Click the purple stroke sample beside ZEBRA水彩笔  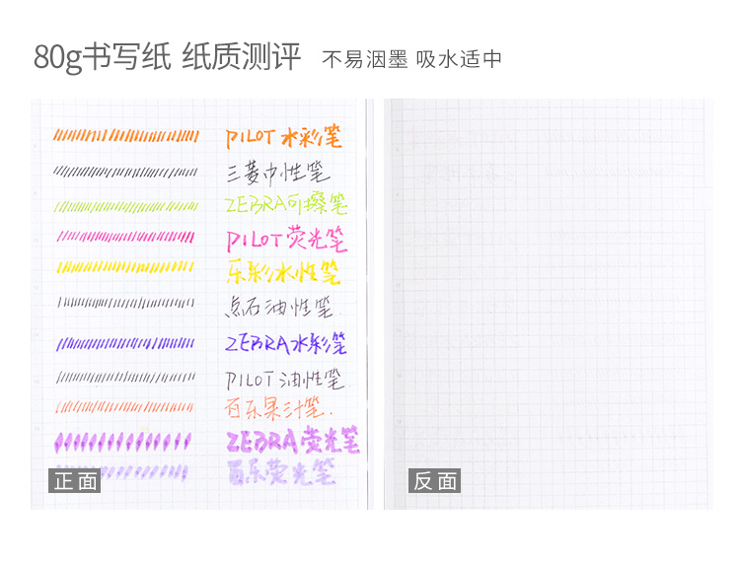tap(125, 344)
